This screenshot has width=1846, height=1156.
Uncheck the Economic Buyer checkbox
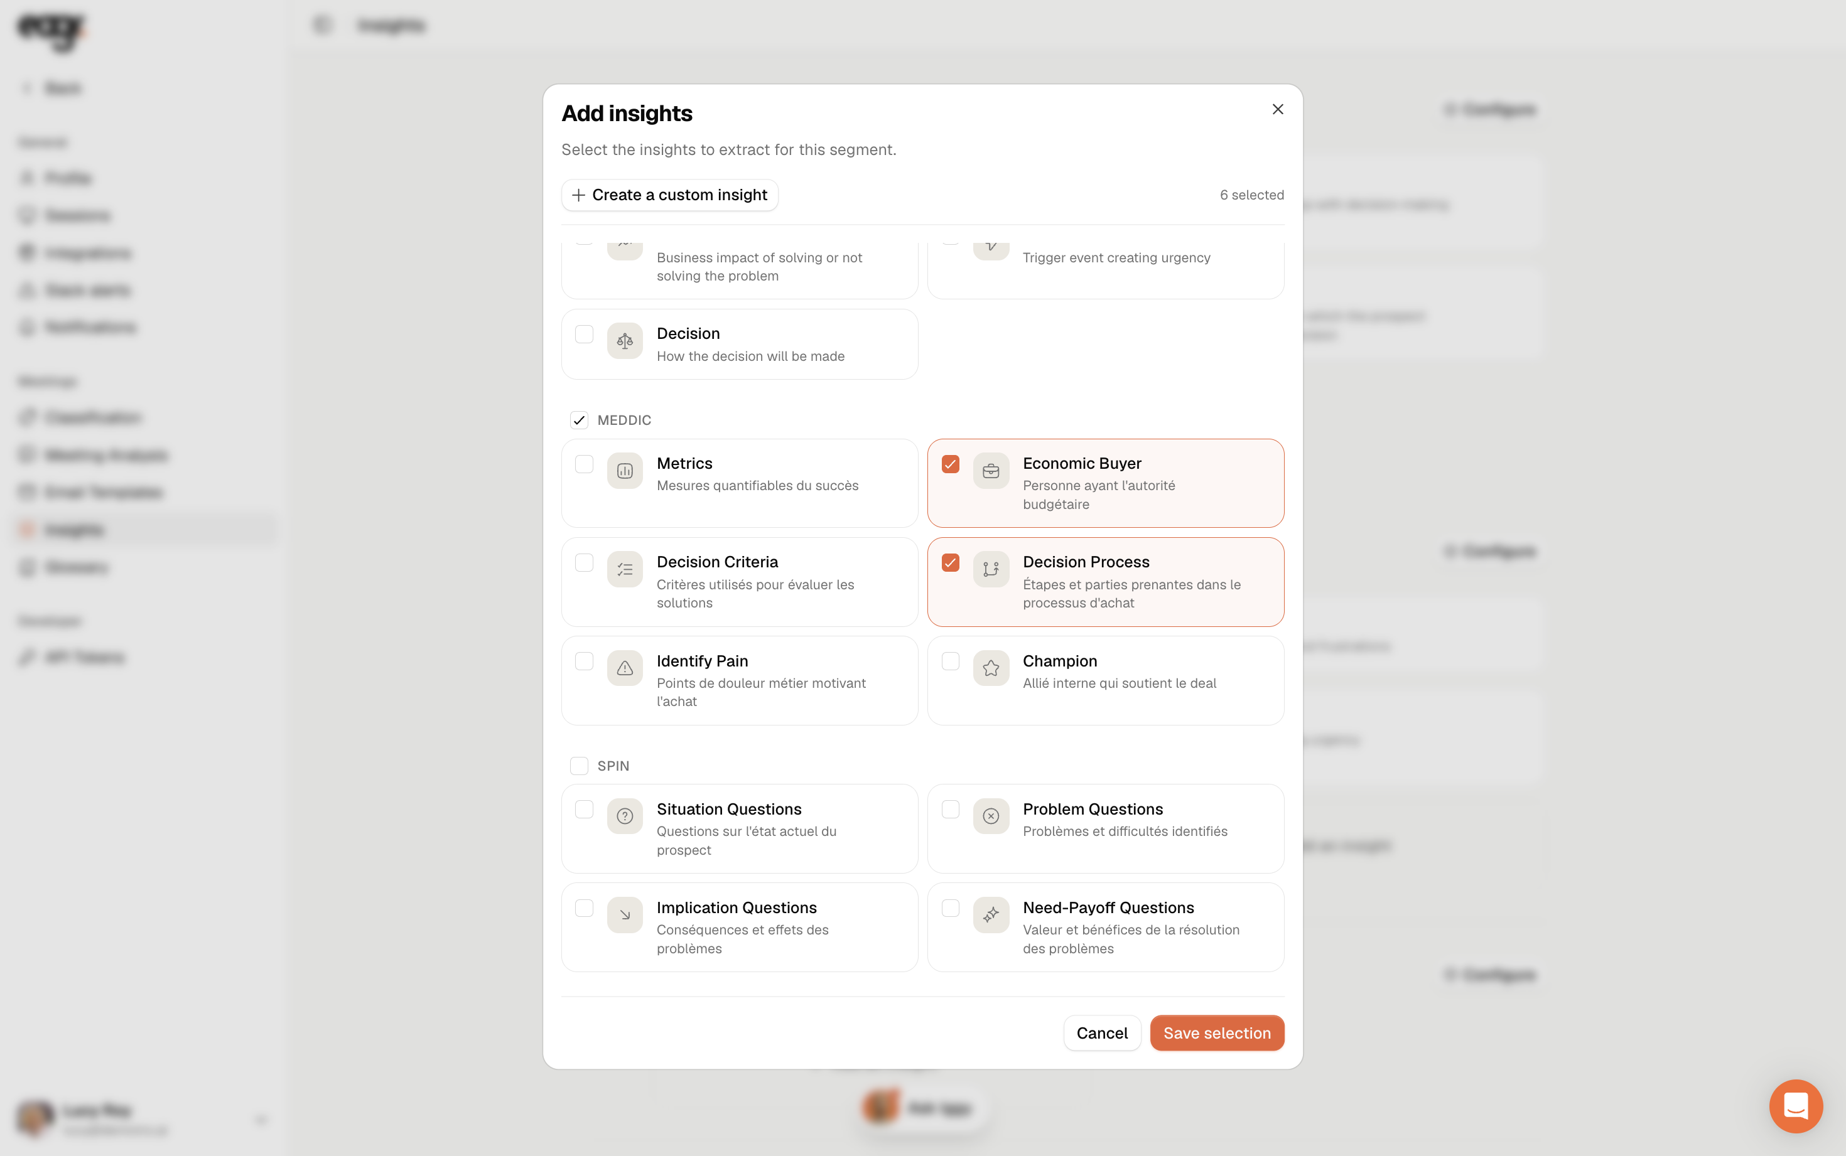point(951,464)
